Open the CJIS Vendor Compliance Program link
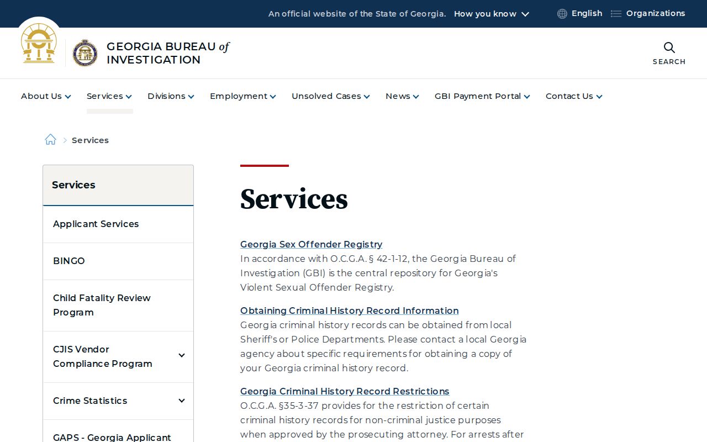Image resolution: width=707 pixels, height=442 pixels. [x=103, y=356]
